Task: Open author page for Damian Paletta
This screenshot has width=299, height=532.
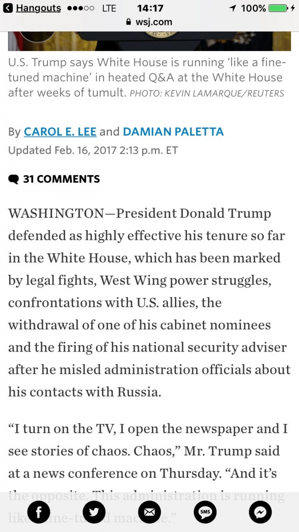Action: pyautogui.click(x=173, y=132)
